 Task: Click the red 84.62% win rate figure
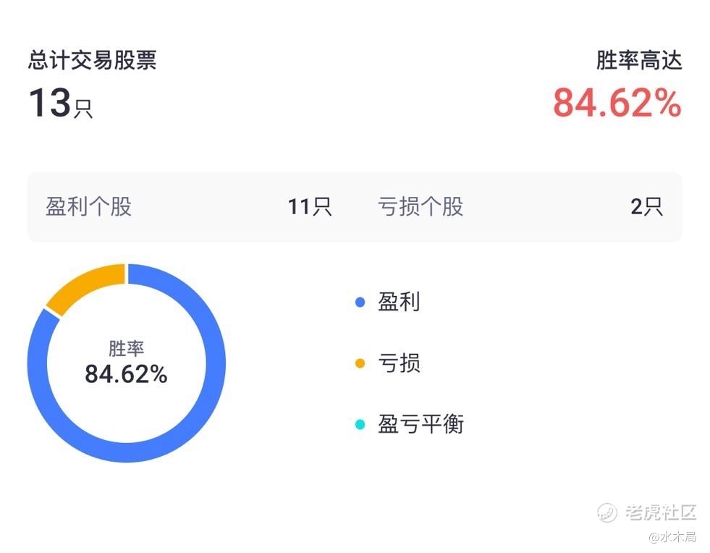[617, 104]
